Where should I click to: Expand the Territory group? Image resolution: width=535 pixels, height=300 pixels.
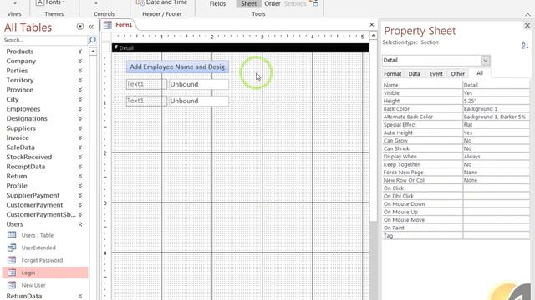point(80,80)
